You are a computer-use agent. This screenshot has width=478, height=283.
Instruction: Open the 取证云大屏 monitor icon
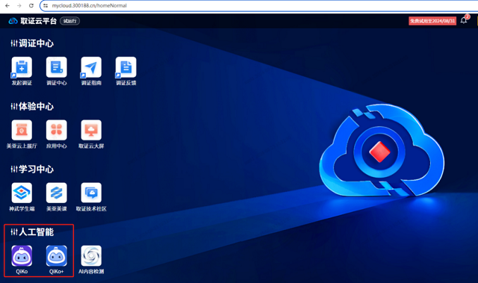tap(91, 130)
